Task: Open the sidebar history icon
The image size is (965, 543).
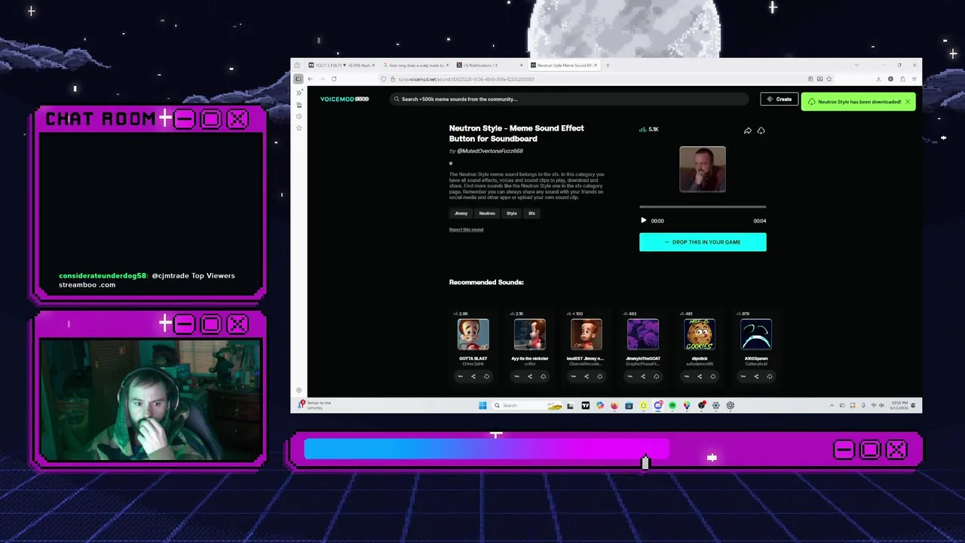Action: [299, 116]
